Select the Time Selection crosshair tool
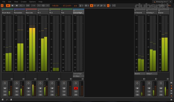 95,6
